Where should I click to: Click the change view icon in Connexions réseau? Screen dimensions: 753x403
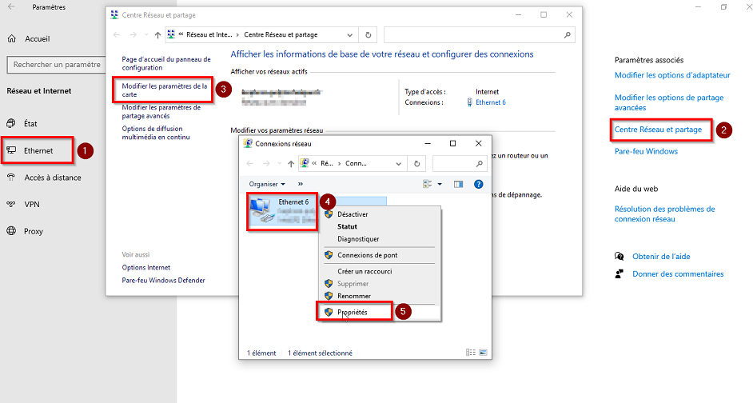[427, 184]
